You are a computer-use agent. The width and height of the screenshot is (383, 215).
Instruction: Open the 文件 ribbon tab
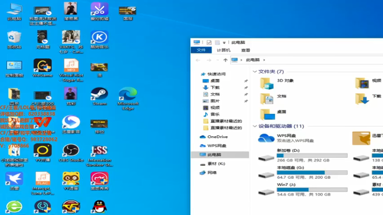(x=201, y=50)
